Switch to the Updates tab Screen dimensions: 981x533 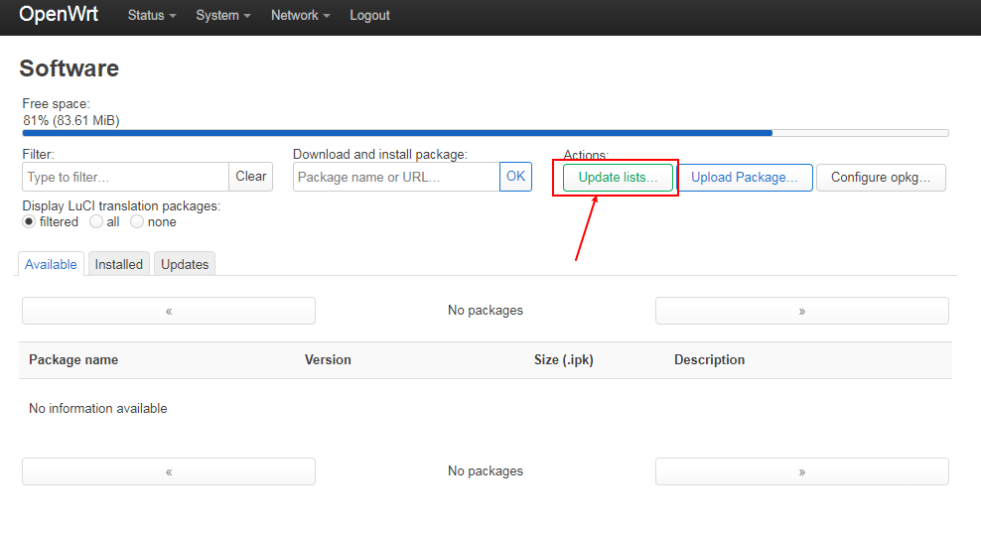[x=185, y=264]
